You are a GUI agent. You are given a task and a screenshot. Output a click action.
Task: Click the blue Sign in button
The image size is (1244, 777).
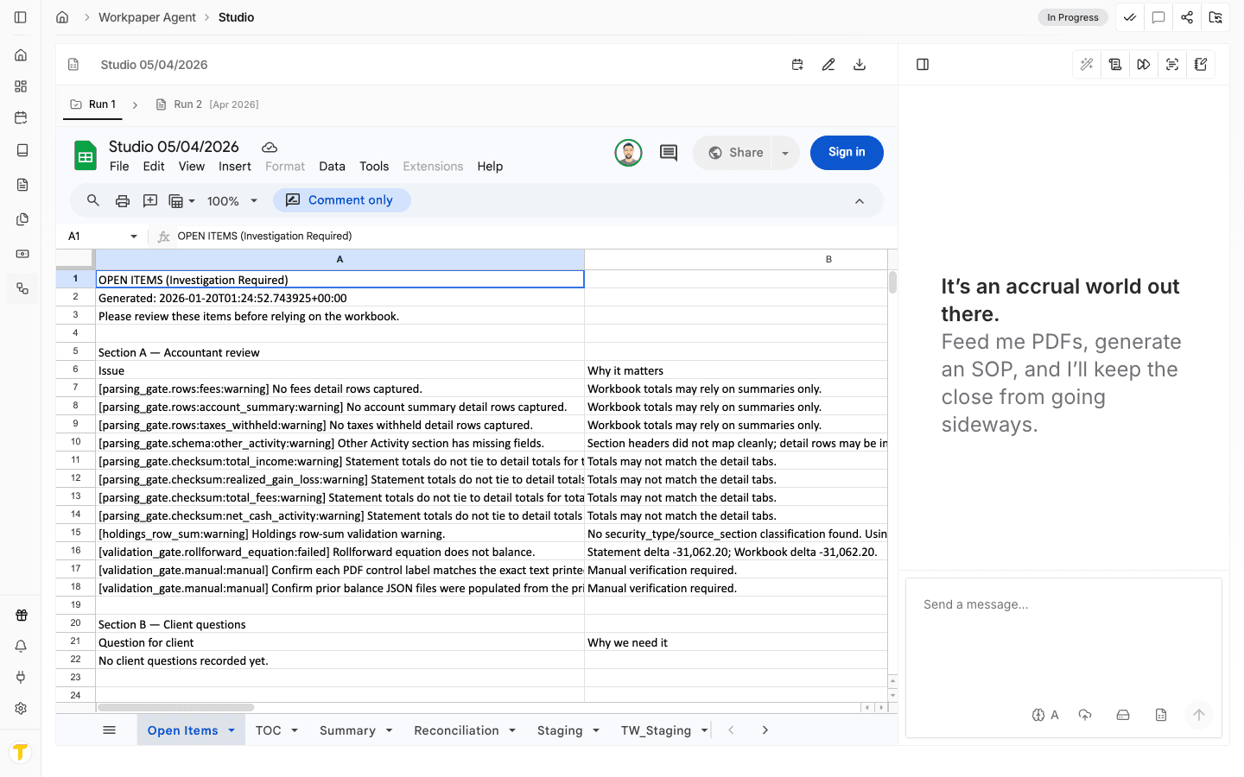pos(847,153)
